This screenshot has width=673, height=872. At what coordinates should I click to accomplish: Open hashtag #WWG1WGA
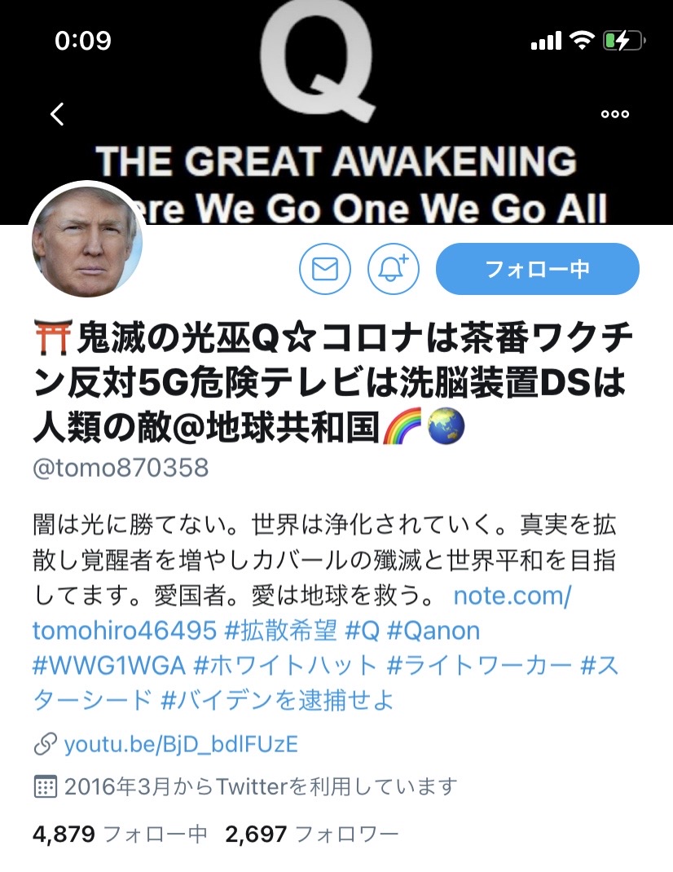tap(108, 666)
